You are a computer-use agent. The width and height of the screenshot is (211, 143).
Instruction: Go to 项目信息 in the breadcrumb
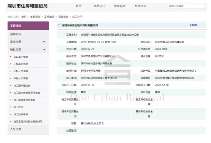click(63, 17)
